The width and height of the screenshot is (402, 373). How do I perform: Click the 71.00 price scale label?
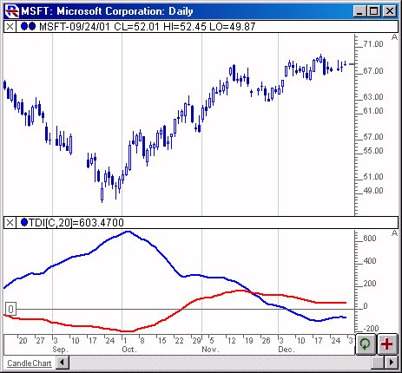373,44
